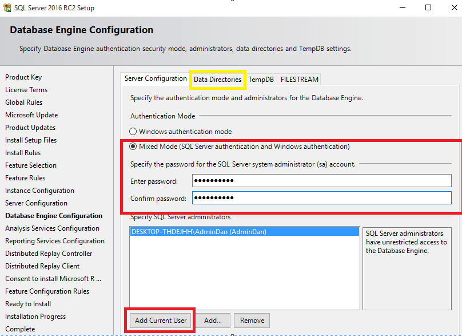Open the TempDB tab
The image size is (462, 336).
coord(261,80)
